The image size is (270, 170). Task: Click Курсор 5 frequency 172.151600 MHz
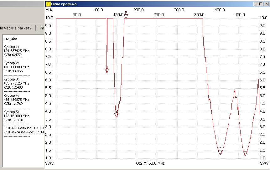coord(16,116)
